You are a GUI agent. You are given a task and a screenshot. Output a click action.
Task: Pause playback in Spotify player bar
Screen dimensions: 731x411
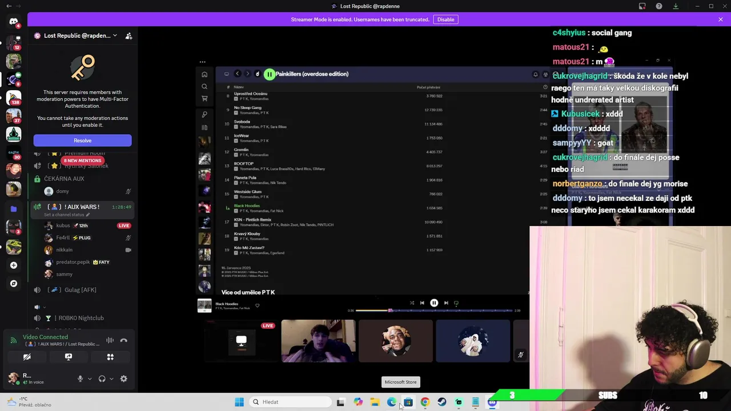[x=434, y=303]
